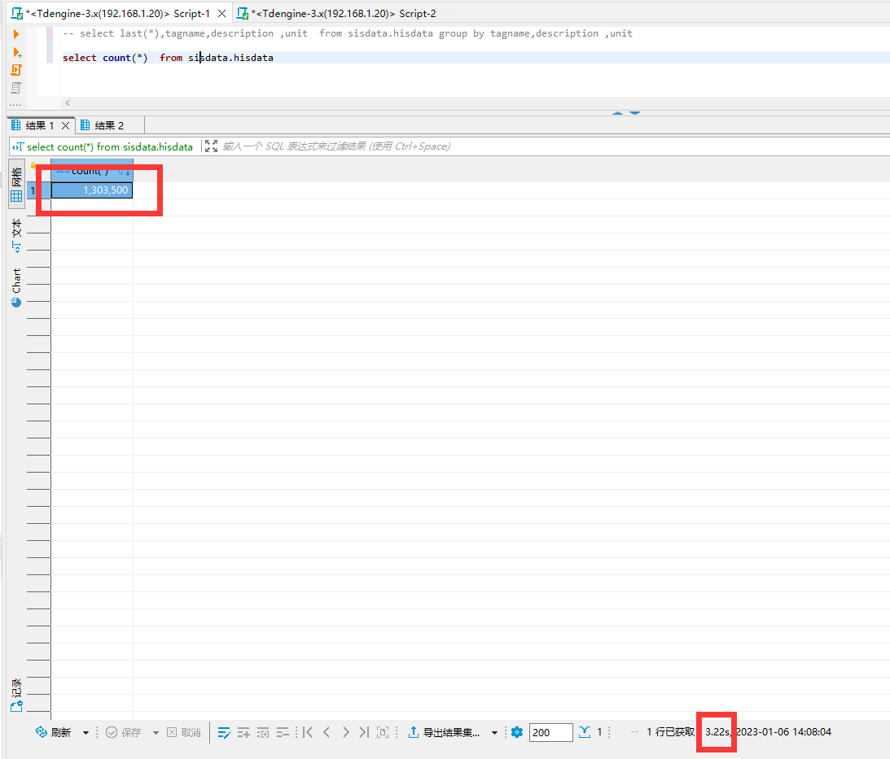The height and width of the screenshot is (759, 890).
Task: Click the maximize results panel arrows icon
Action: pyautogui.click(x=211, y=146)
